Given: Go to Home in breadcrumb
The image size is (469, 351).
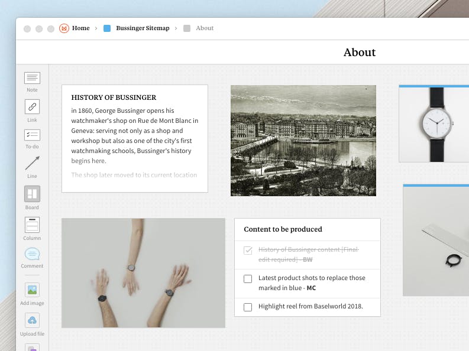Looking at the screenshot, I should 81,28.
